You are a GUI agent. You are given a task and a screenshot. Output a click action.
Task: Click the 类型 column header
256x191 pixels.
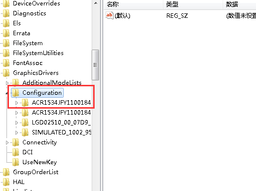tap(193, 4)
